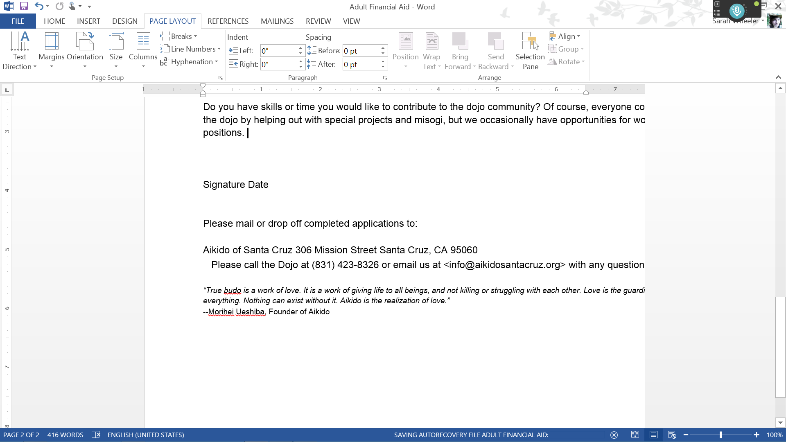
Task: Expand the Line Numbers dropdown
Action: click(191, 49)
